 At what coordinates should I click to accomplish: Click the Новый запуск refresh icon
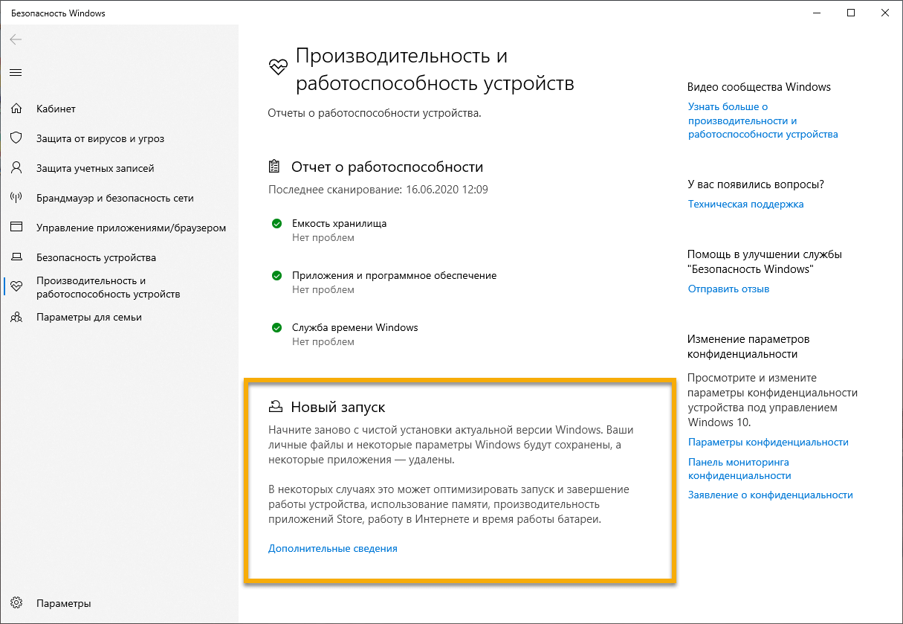tap(276, 406)
